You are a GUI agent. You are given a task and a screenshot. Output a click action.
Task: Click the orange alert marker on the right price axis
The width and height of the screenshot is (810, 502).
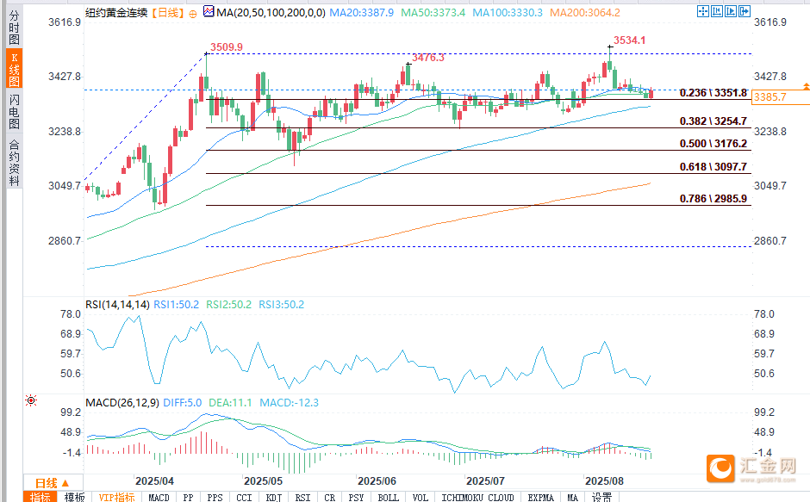pyautogui.click(x=806, y=86)
